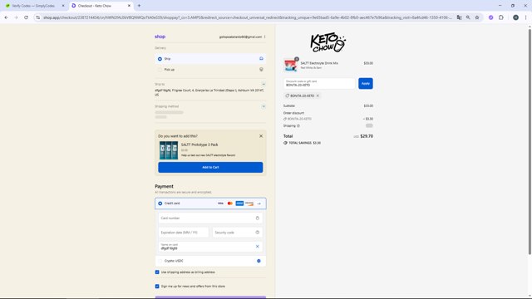Clear the Name on card field
Image resolution: width=532 pixels, height=299 pixels.
pos(257,247)
